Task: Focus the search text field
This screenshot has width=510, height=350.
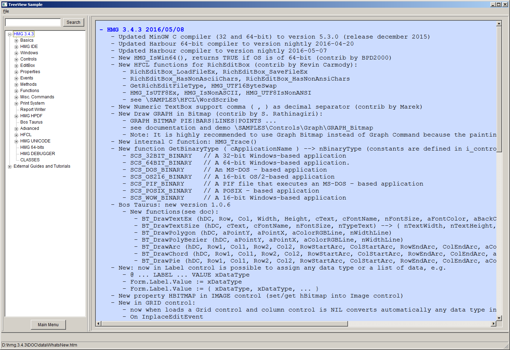Action: click(33, 22)
